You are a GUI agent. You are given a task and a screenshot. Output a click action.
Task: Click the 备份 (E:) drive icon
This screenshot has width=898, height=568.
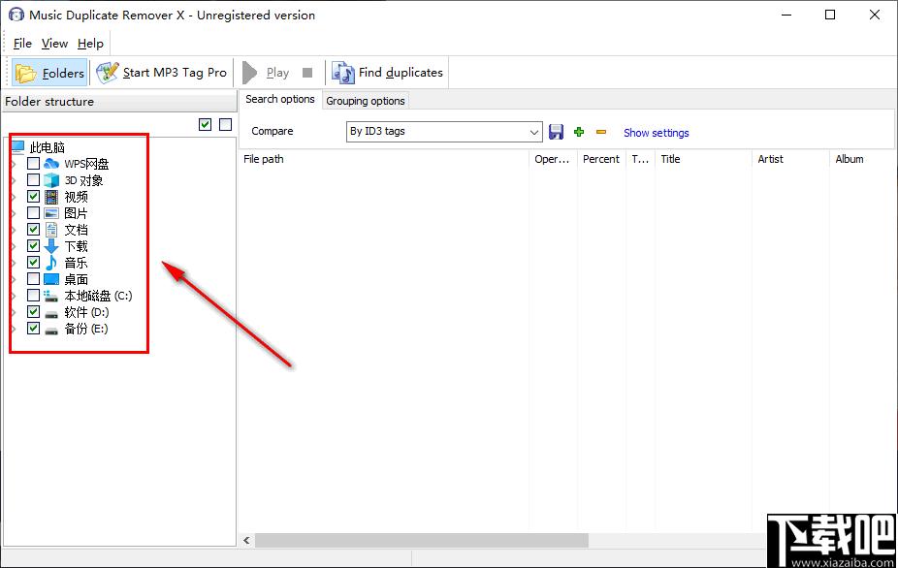tap(51, 330)
